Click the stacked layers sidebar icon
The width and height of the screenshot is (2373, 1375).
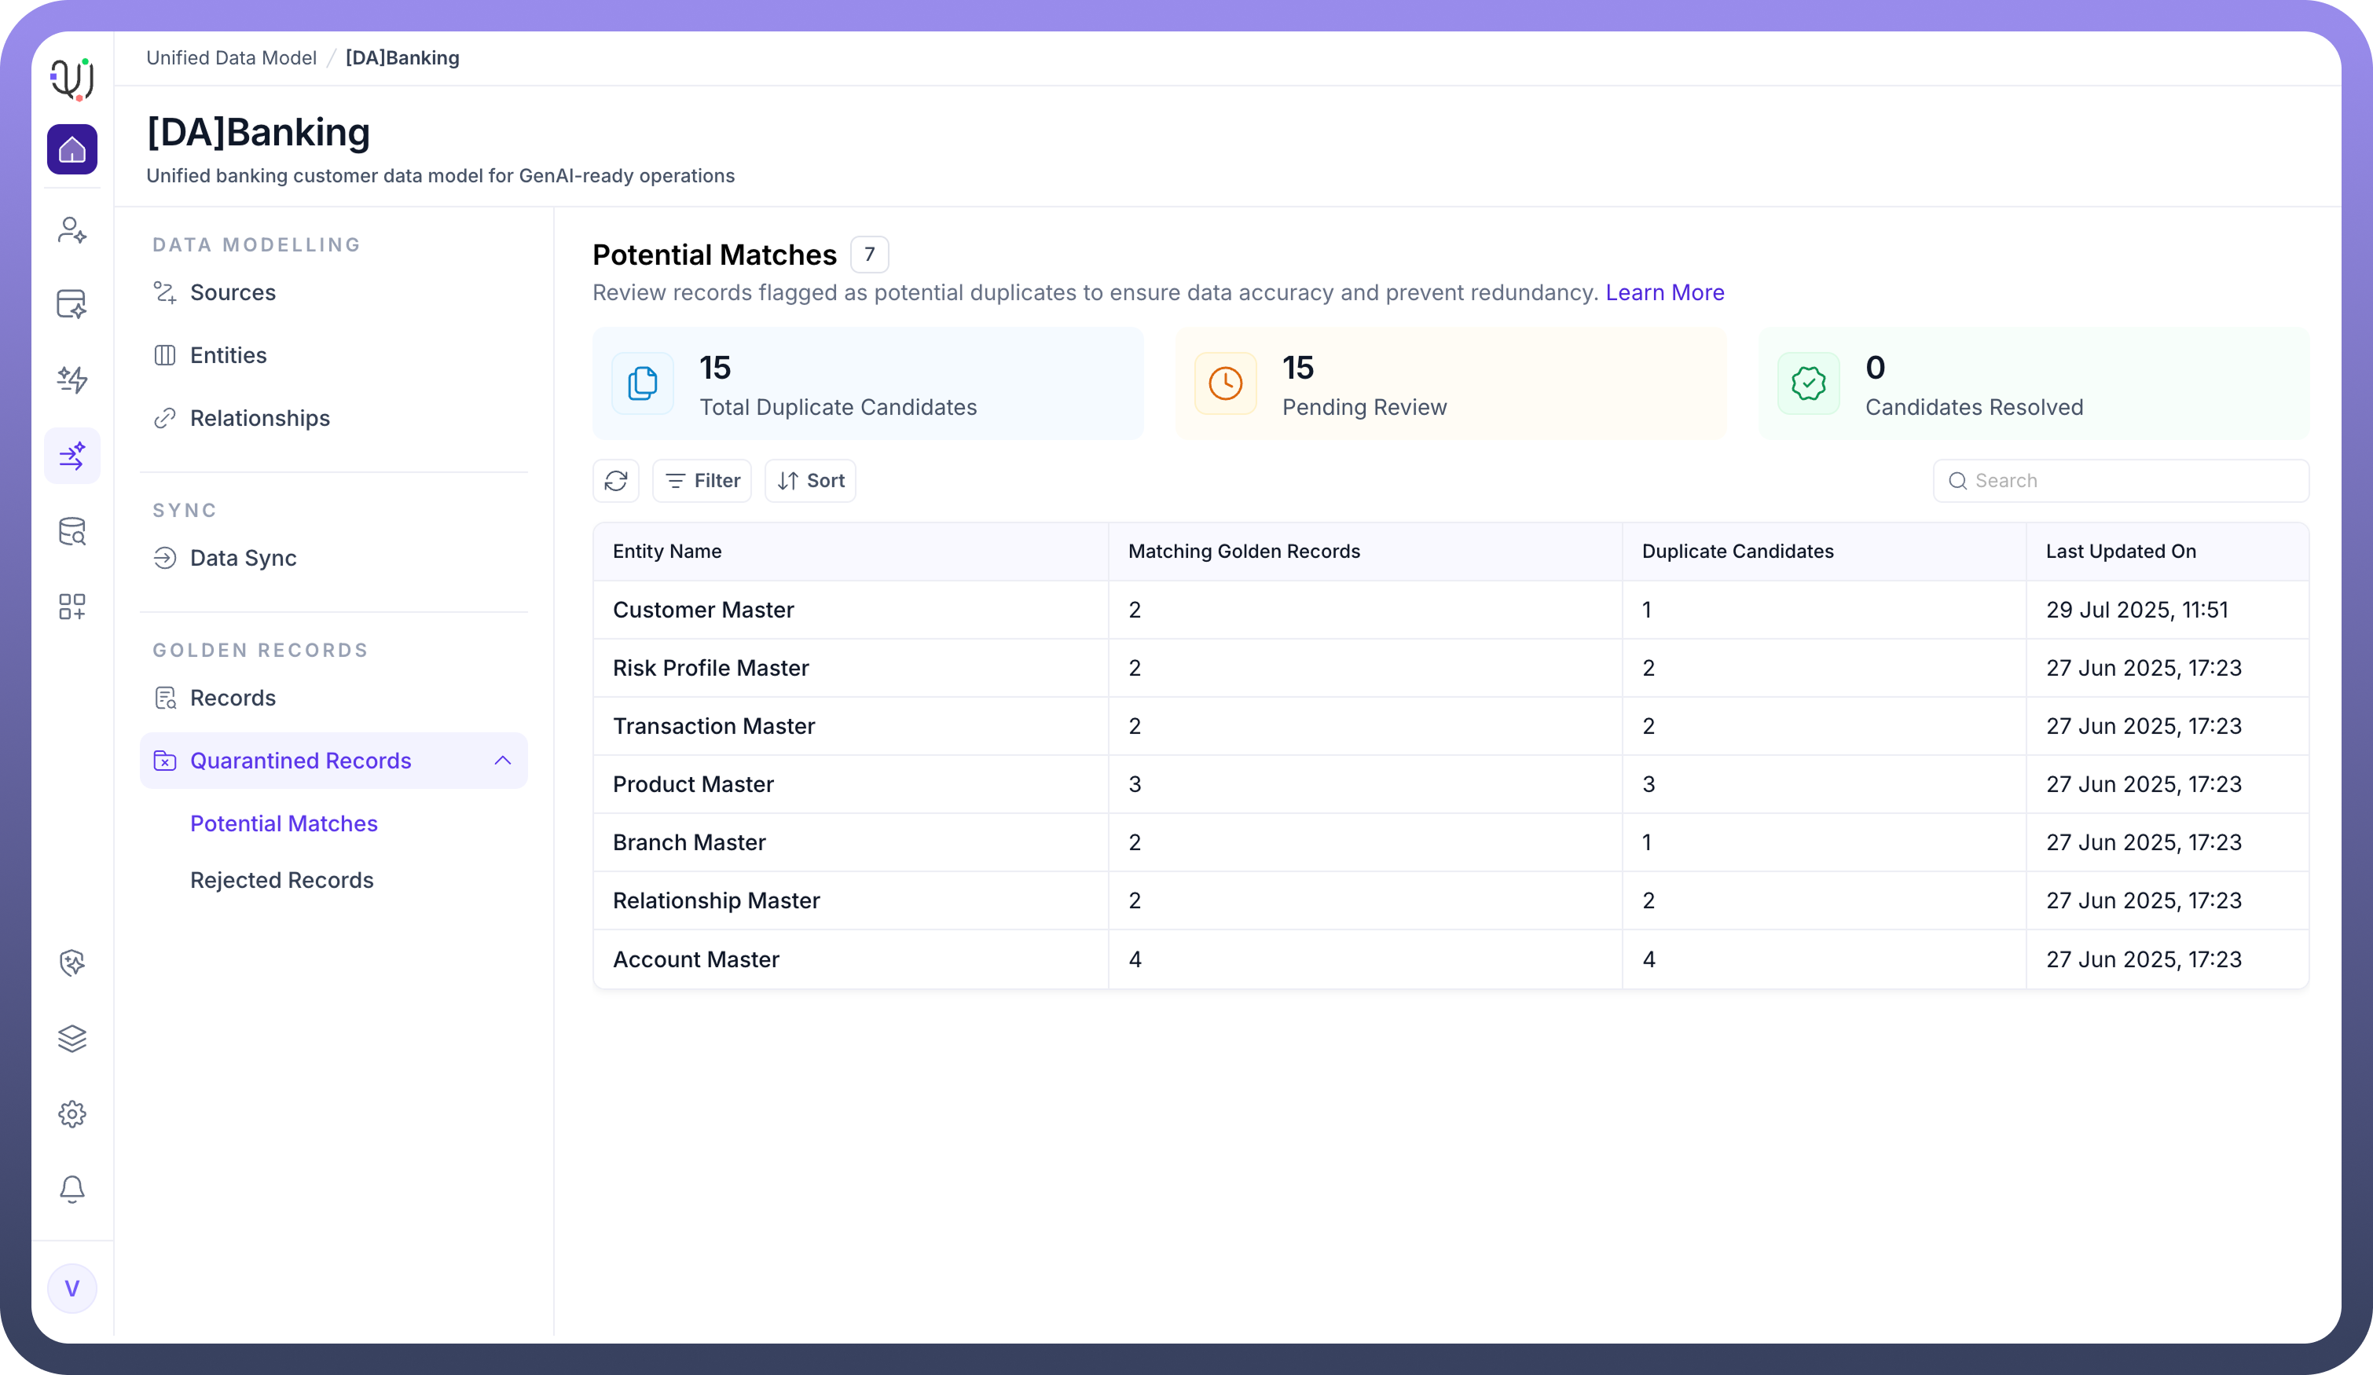pos(72,1039)
